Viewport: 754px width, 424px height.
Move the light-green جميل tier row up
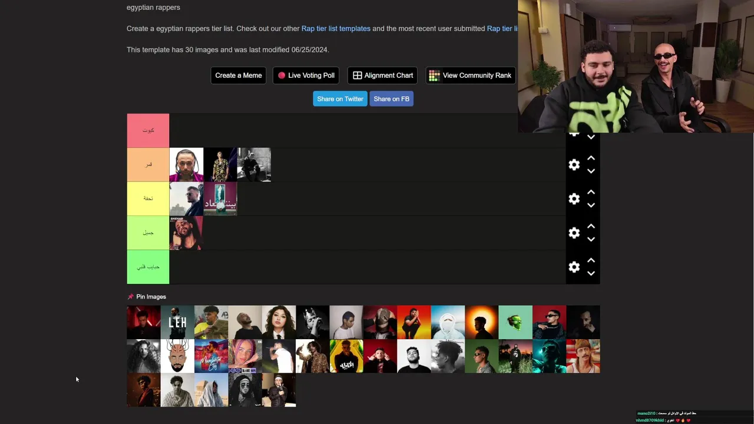pyautogui.click(x=591, y=227)
